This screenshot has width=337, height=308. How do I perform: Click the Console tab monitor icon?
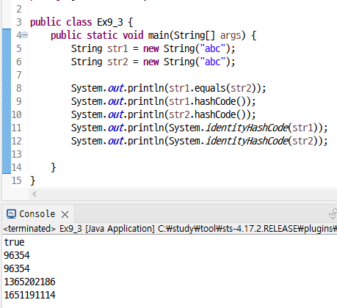pyautogui.click(x=11, y=214)
